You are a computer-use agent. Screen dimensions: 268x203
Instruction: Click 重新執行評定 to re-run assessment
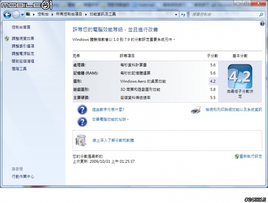(250, 157)
